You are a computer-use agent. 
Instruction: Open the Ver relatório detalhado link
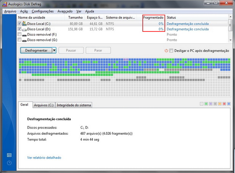(x=44, y=158)
